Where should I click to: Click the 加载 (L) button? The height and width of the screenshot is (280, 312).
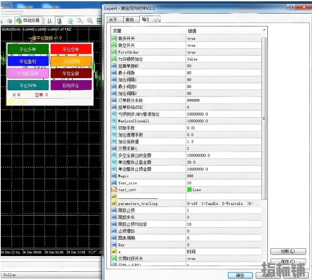click(288, 252)
